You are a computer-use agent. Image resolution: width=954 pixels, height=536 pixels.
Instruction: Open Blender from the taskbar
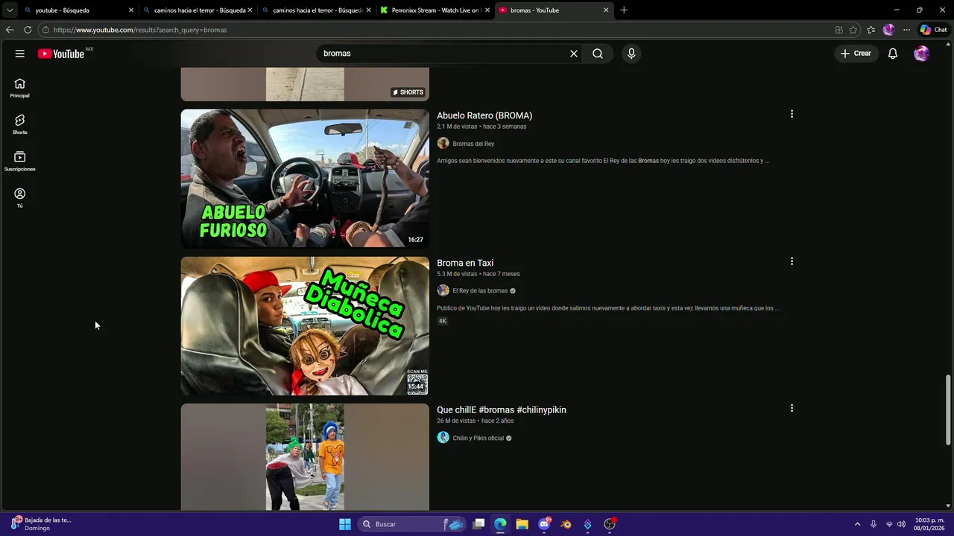pos(566,524)
